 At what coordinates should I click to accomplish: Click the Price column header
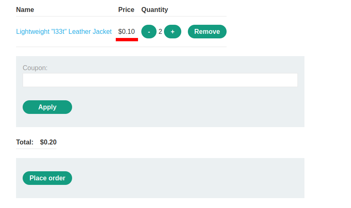pos(126,9)
